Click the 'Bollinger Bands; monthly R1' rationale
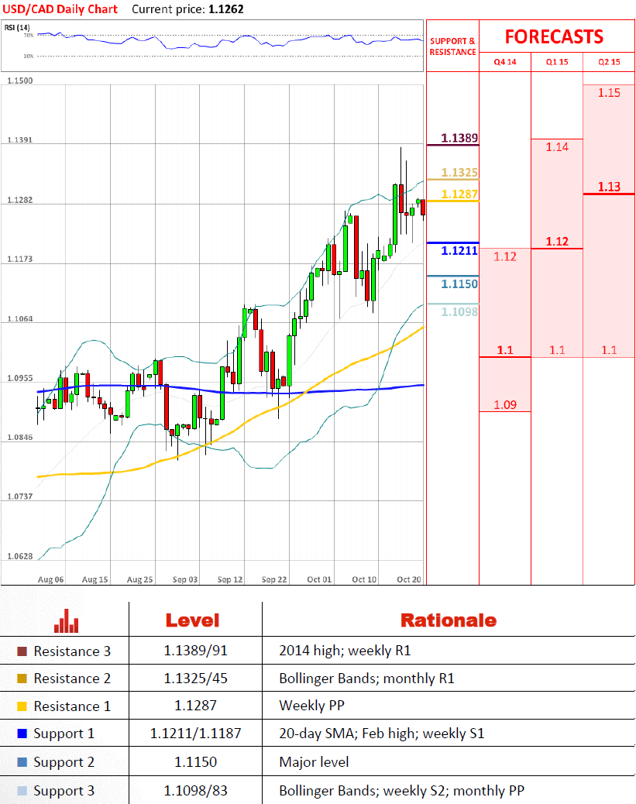636x804 pixels. click(x=366, y=679)
